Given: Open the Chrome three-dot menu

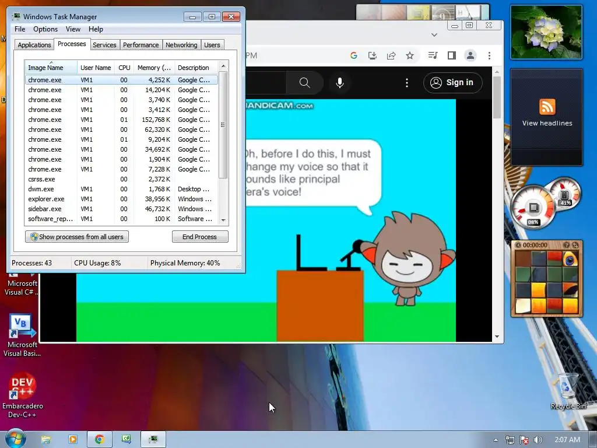Looking at the screenshot, I should pyautogui.click(x=489, y=55).
